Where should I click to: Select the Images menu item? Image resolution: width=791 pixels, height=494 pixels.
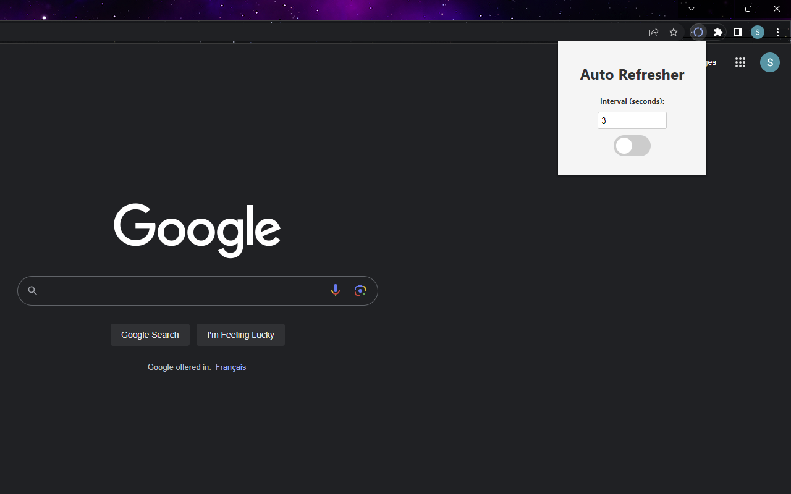709,62
